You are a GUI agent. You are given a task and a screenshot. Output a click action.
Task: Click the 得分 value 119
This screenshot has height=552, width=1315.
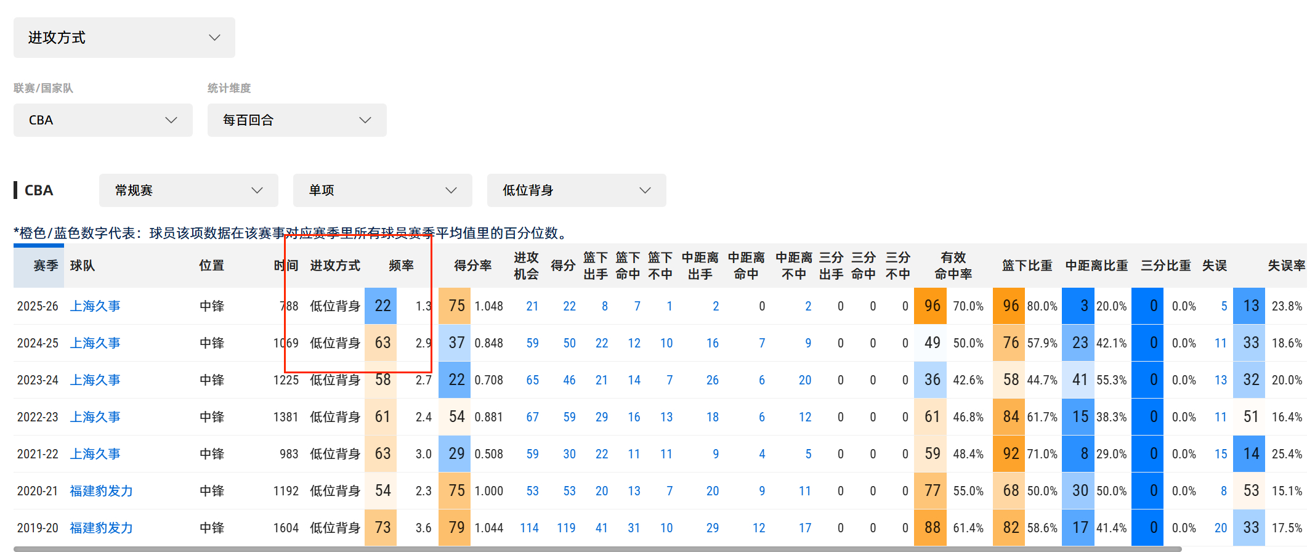click(566, 528)
